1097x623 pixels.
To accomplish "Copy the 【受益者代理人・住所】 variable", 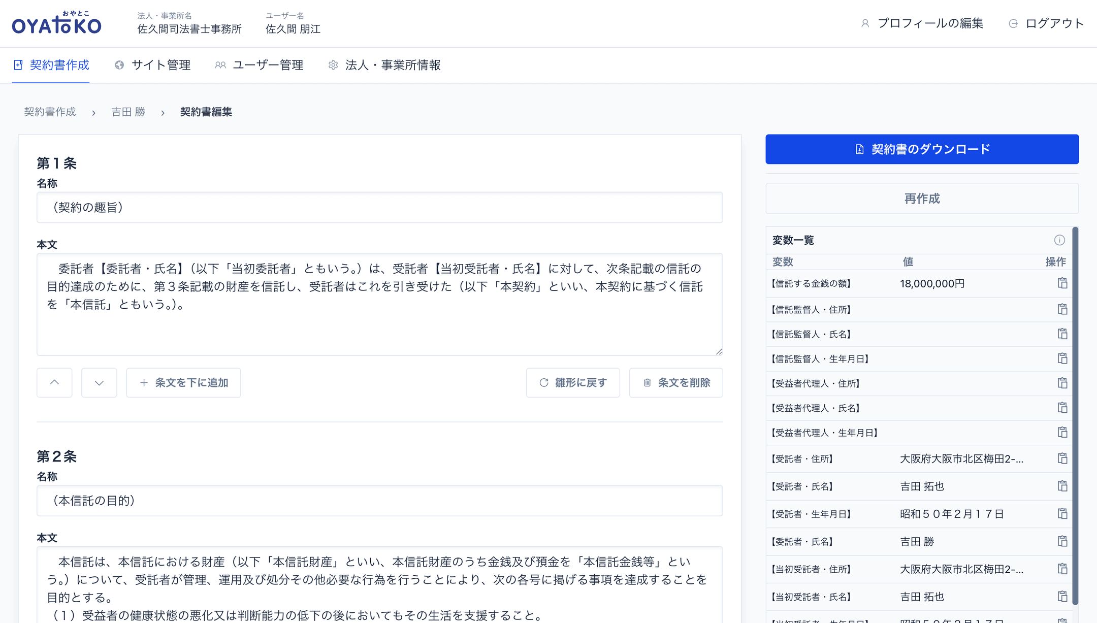I will click(x=1062, y=383).
